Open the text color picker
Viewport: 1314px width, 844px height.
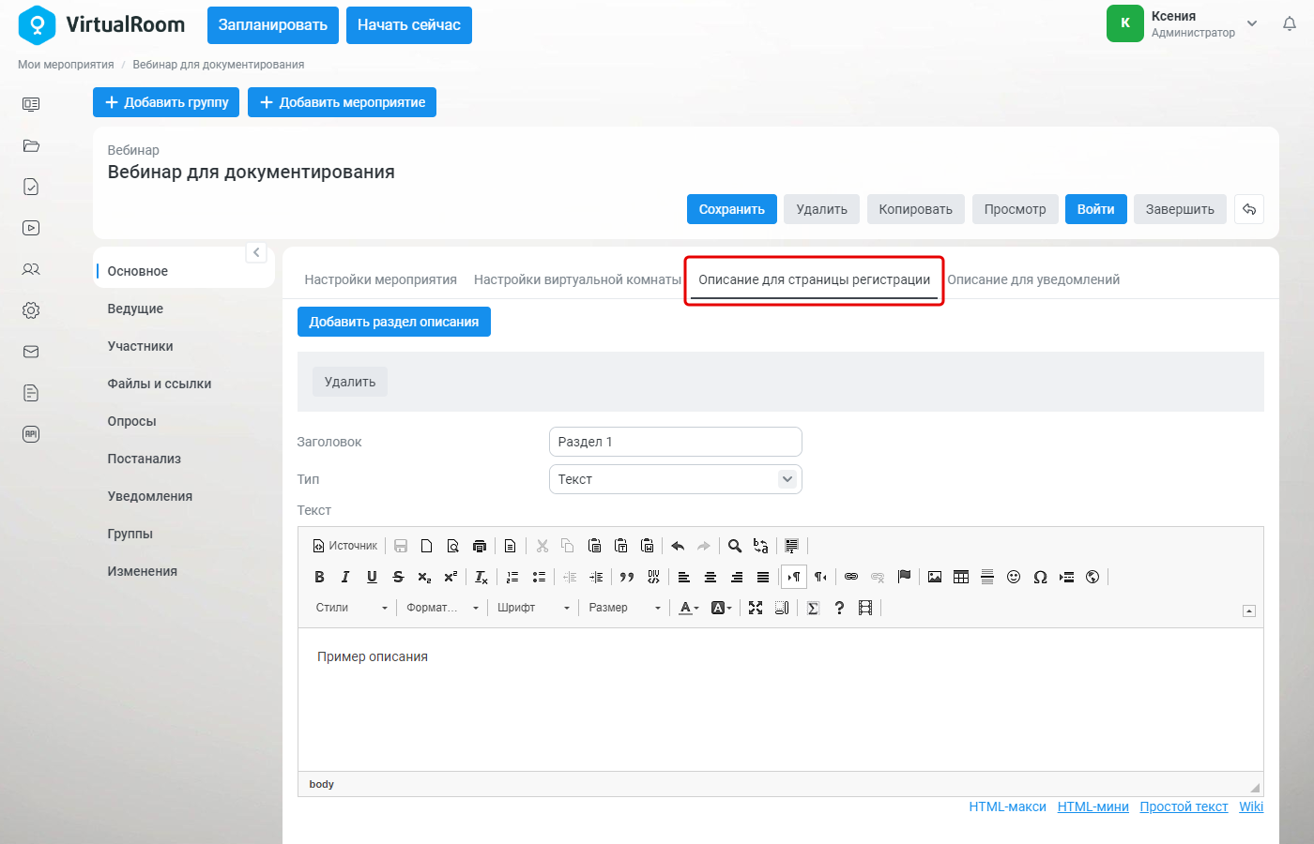(x=689, y=608)
